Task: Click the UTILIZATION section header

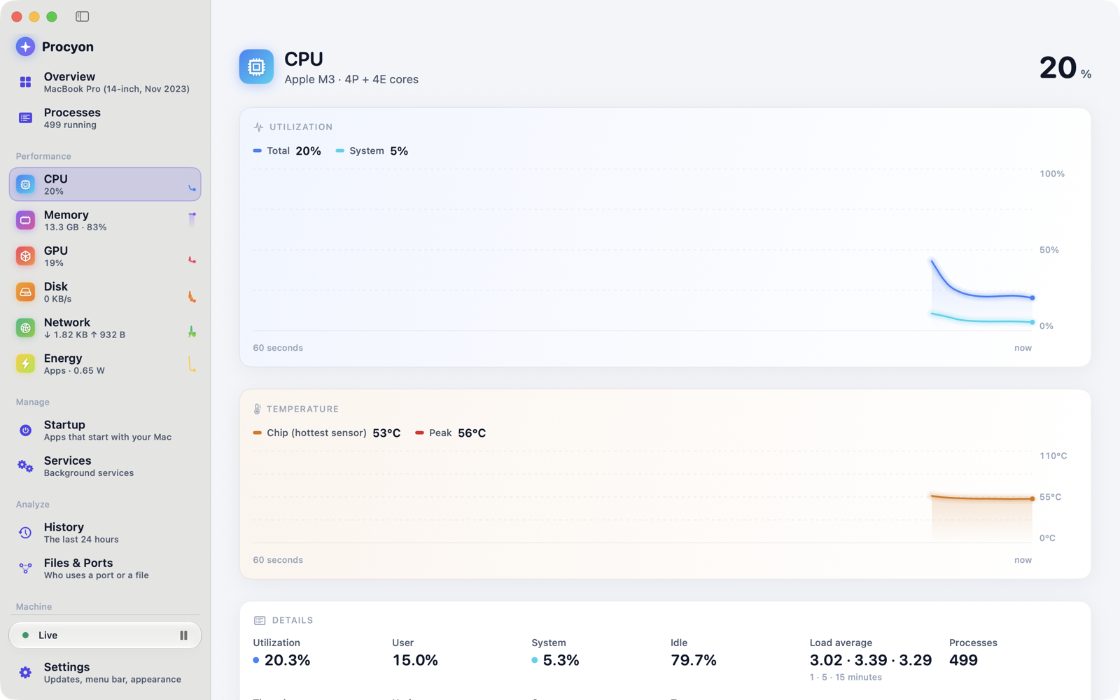Action: click(x=293, y=127)
